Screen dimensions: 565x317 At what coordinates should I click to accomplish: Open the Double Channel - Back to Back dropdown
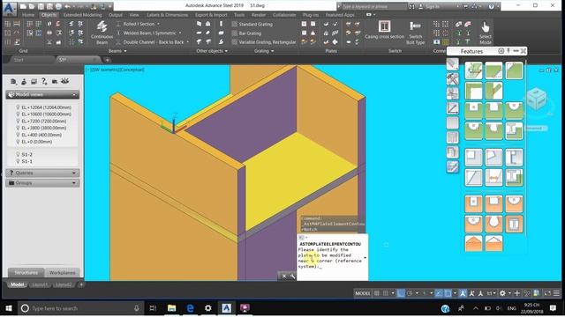pos(188,42)
